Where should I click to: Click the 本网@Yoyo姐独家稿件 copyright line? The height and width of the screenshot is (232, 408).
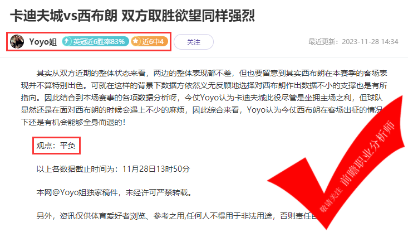[114, 192]
